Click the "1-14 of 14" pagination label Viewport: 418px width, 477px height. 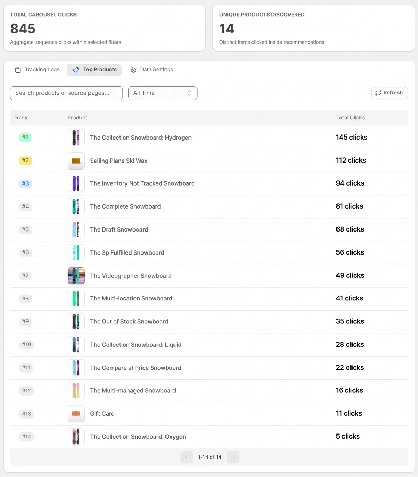click(x=210, y=457)
